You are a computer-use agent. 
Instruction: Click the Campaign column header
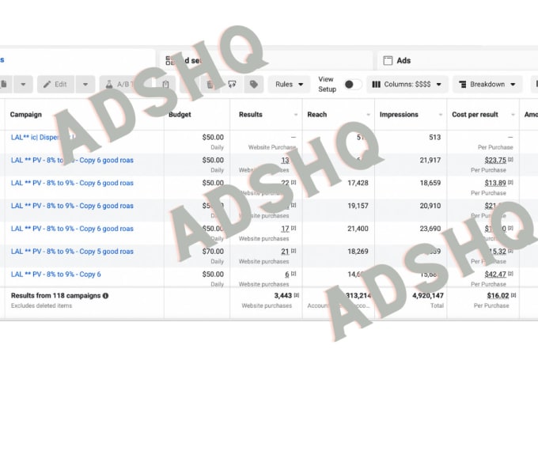tap(26, 115)
